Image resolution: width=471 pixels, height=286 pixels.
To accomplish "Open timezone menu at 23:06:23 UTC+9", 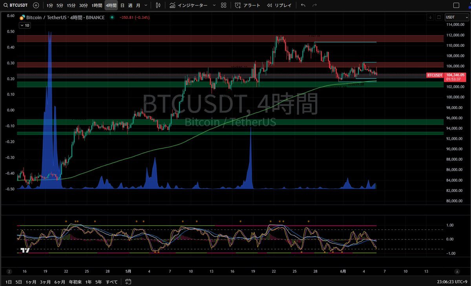I will [x=452, y=282].
